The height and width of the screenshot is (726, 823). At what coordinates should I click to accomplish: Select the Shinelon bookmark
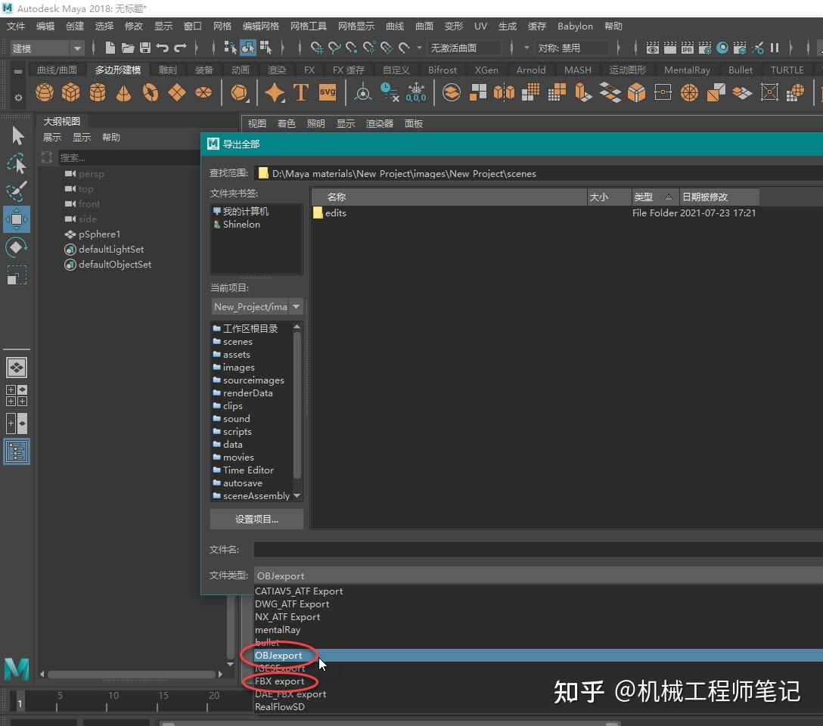pos(237,224)
